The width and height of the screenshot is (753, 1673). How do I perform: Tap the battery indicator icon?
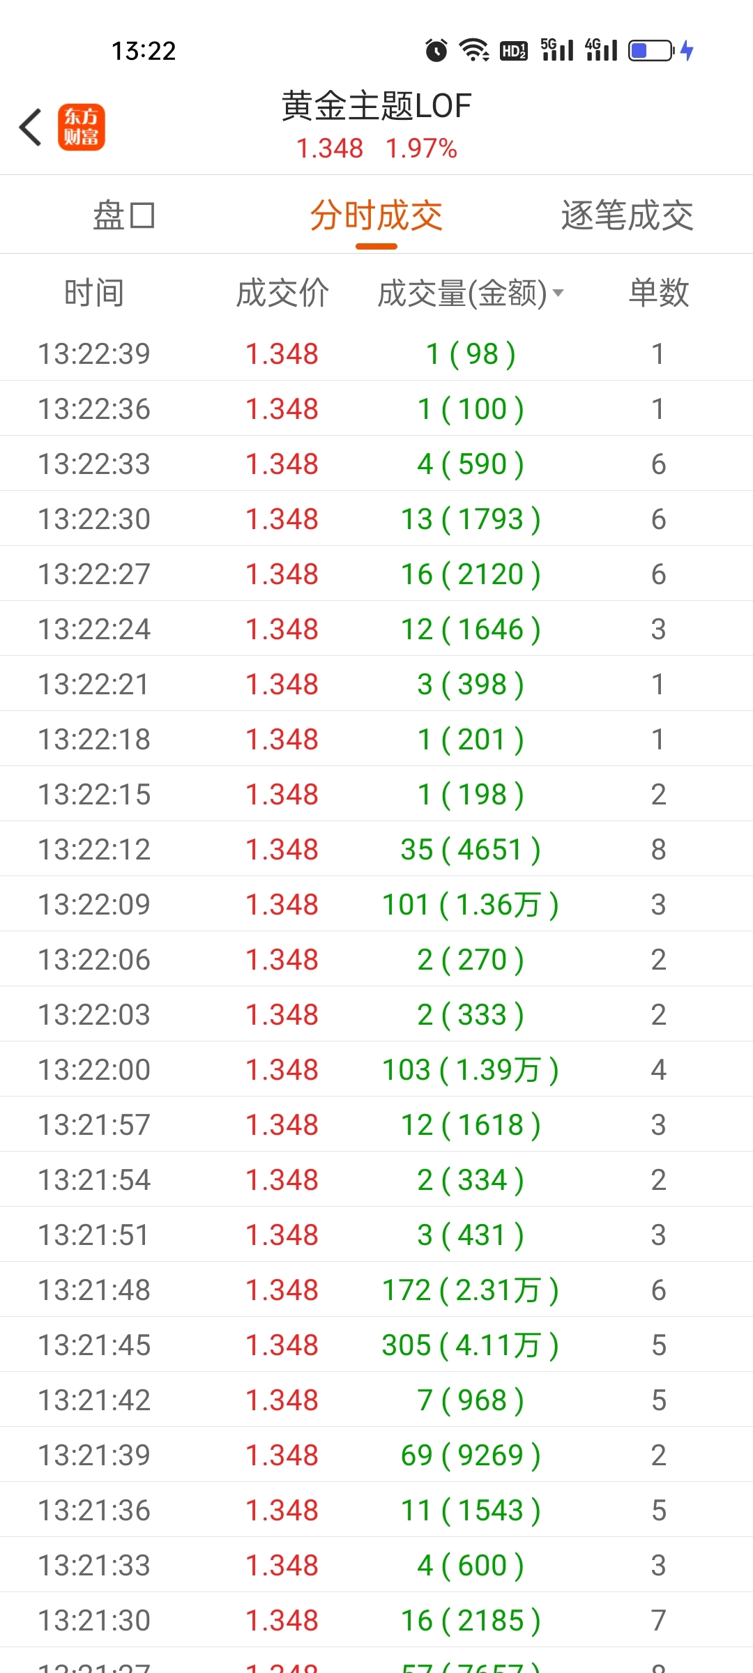click(x=651, y=50)
